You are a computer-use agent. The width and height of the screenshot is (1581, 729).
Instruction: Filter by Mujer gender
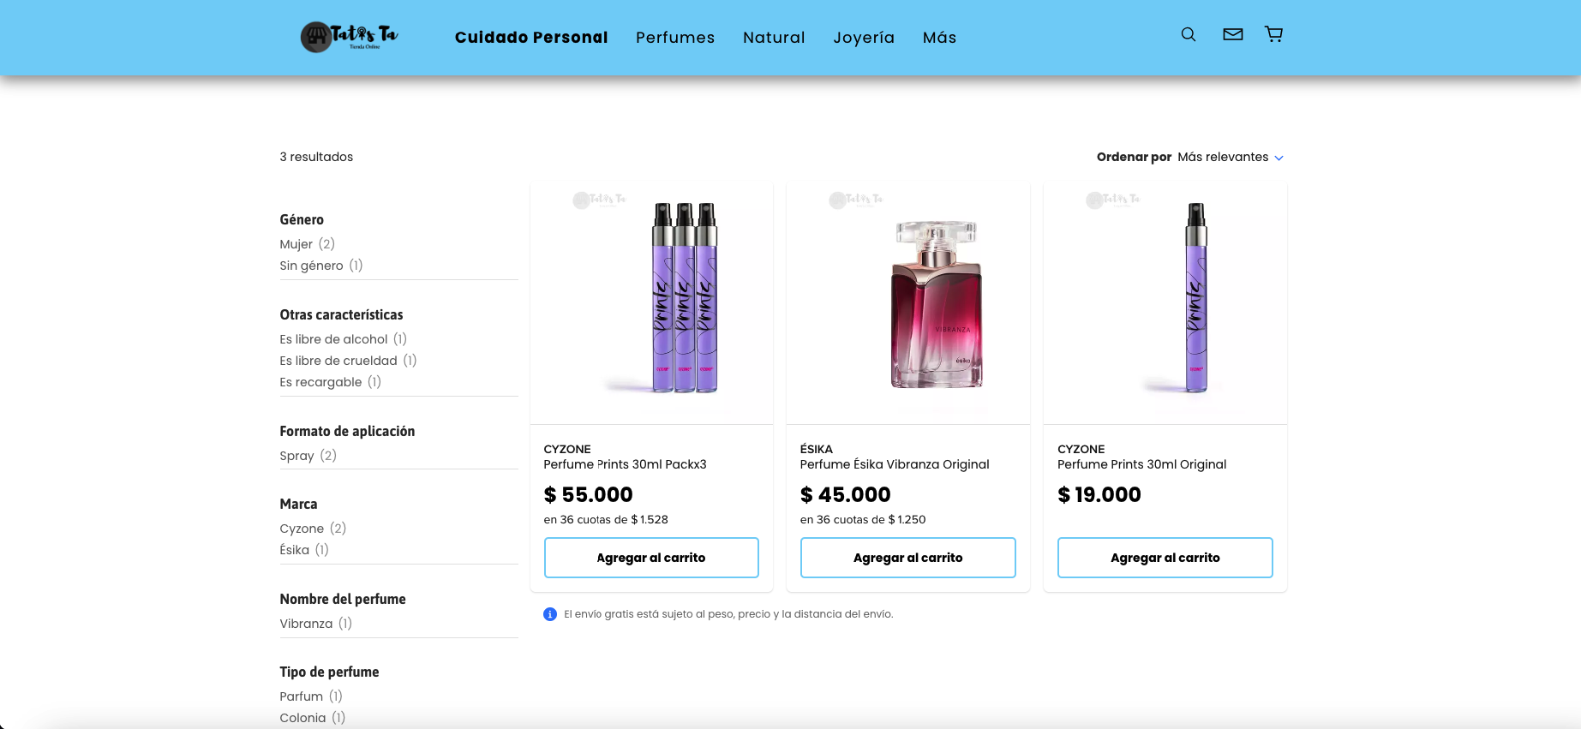(x=296, y=244)
